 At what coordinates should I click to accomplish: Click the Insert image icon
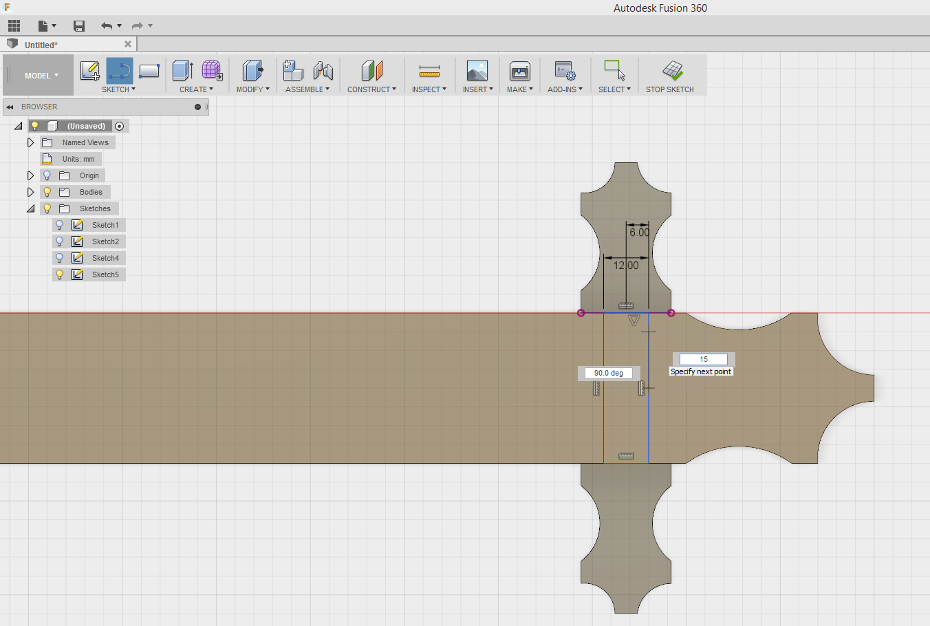pyautogui.click(x=477, y=70)
